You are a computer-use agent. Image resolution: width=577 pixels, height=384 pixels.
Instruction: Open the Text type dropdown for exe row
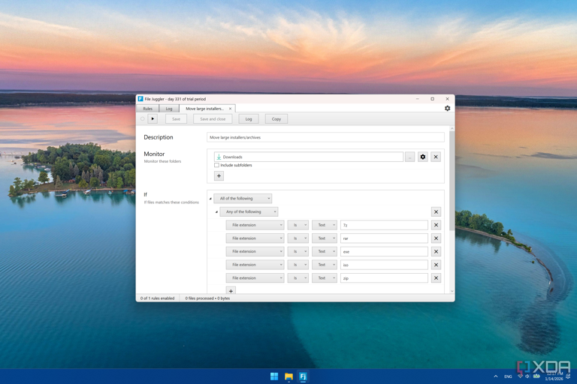[324, 251]
